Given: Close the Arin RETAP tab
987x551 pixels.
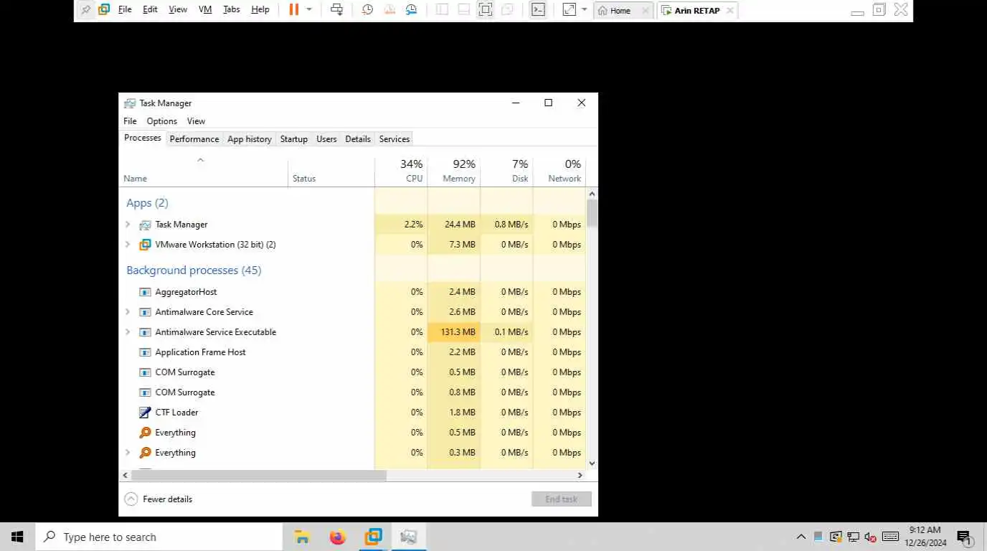Looking at the screenshot, I should click(729, 11).
